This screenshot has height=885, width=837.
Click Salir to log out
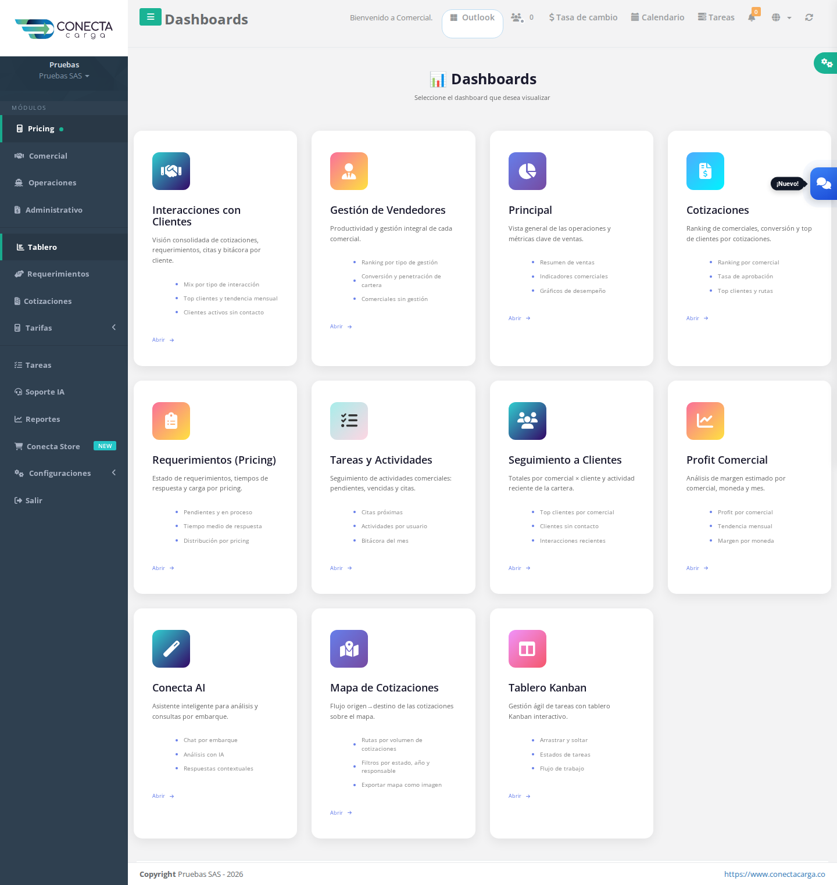coord(64,500)
